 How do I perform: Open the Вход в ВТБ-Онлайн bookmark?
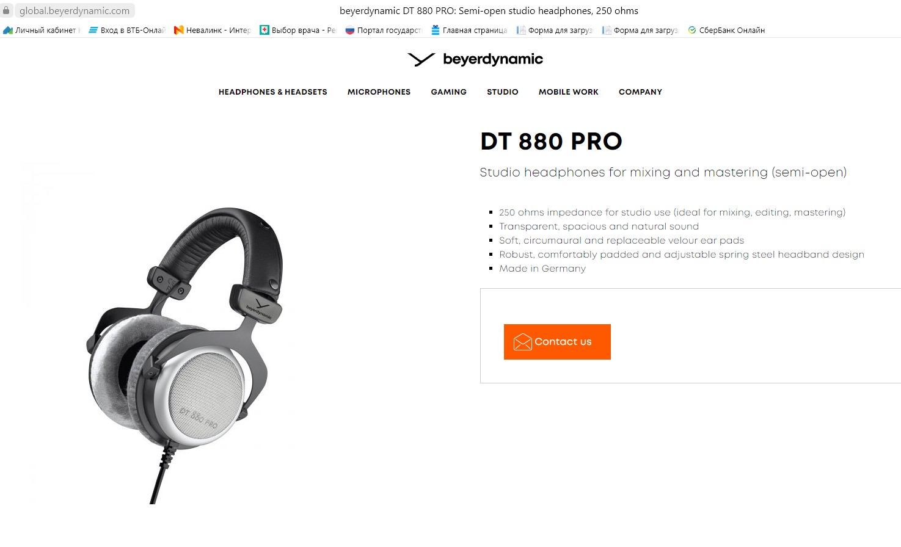pos(127,30)
